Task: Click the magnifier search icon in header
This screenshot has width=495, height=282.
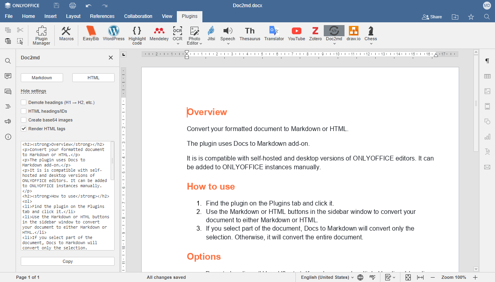Action: pyautogui.click(x=487, y=17)
